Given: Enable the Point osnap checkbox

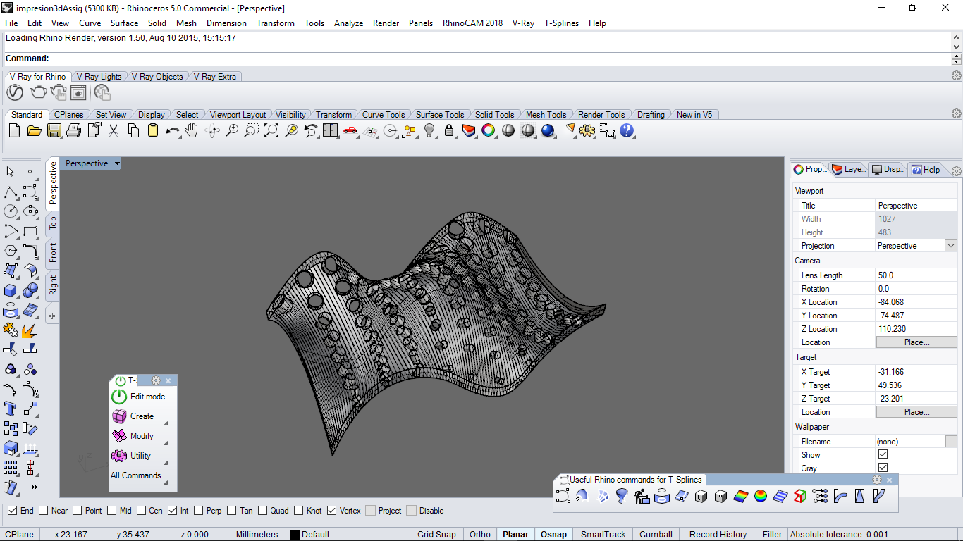Looking at the screenshot, I should click(x=78, y=511).
